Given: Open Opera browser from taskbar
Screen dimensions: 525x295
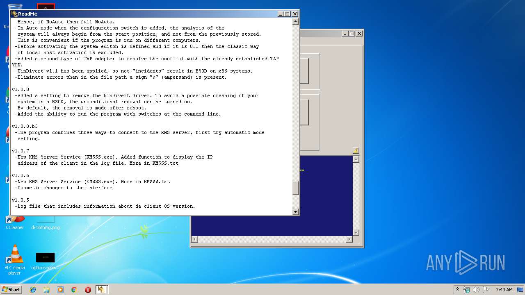Looking at the screenshot, I should point(88,290).
